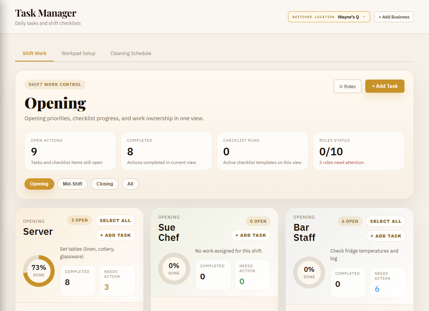This screenshot has height=311, width=429.
Task: Select the Mid-Shift filter pill
Action: (72, 184)
